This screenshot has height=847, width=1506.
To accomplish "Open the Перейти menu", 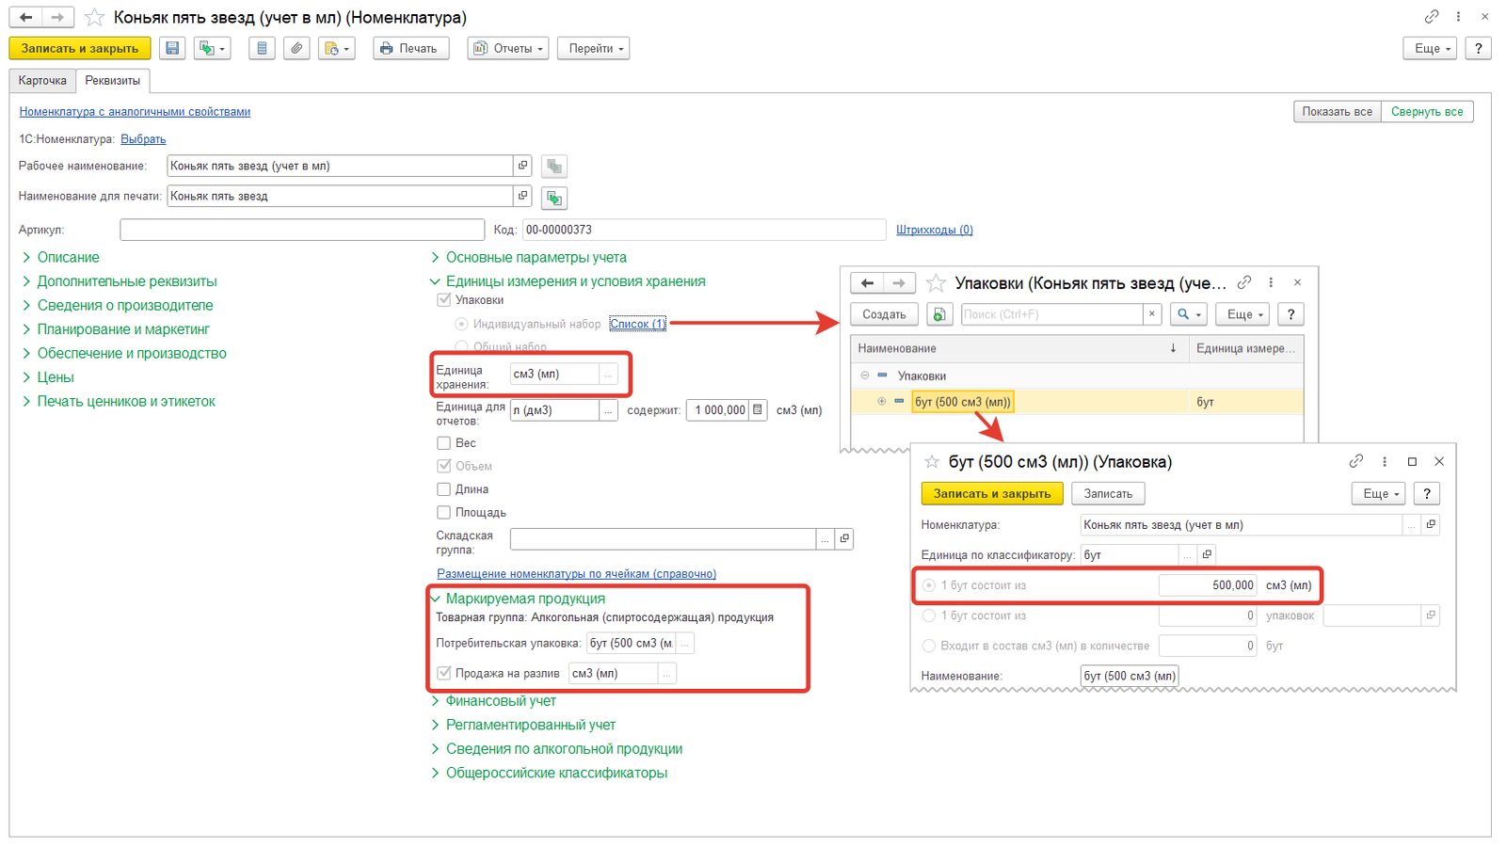I will (x=595, y=48).
